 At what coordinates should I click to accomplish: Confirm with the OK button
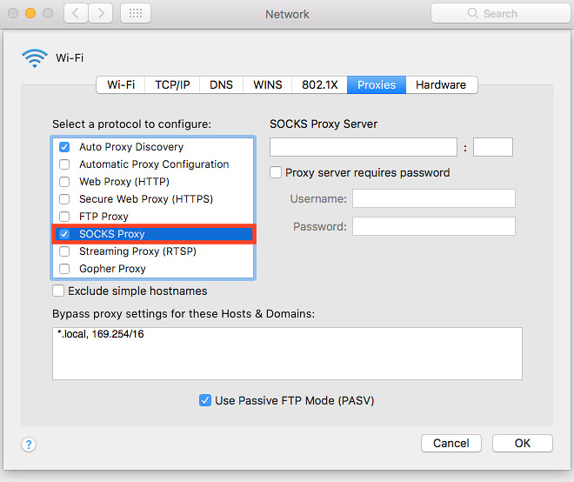pyautogui.click(x=523, y=443)
